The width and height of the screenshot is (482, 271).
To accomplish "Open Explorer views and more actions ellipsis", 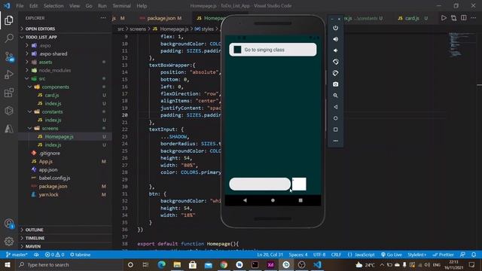I will point(103,18).
